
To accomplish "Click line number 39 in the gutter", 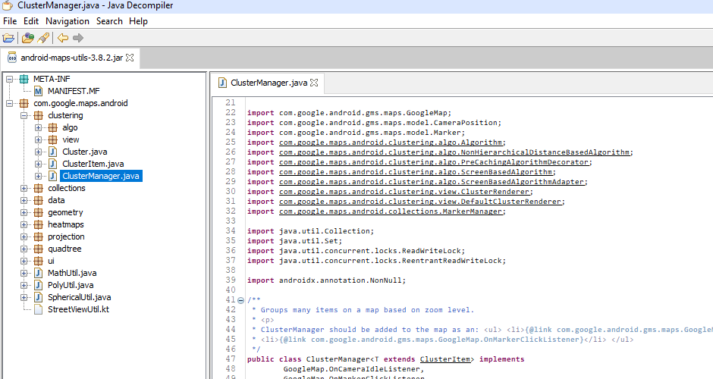I will pyautogui.click(x=231, y=280).
